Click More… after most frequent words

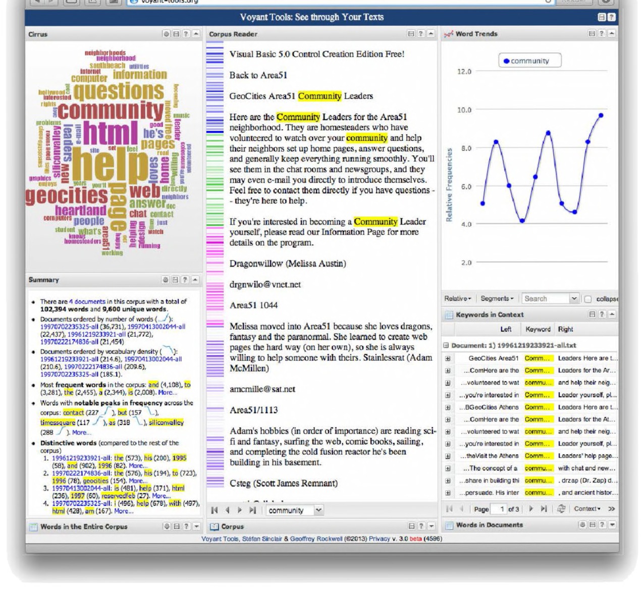168,392
